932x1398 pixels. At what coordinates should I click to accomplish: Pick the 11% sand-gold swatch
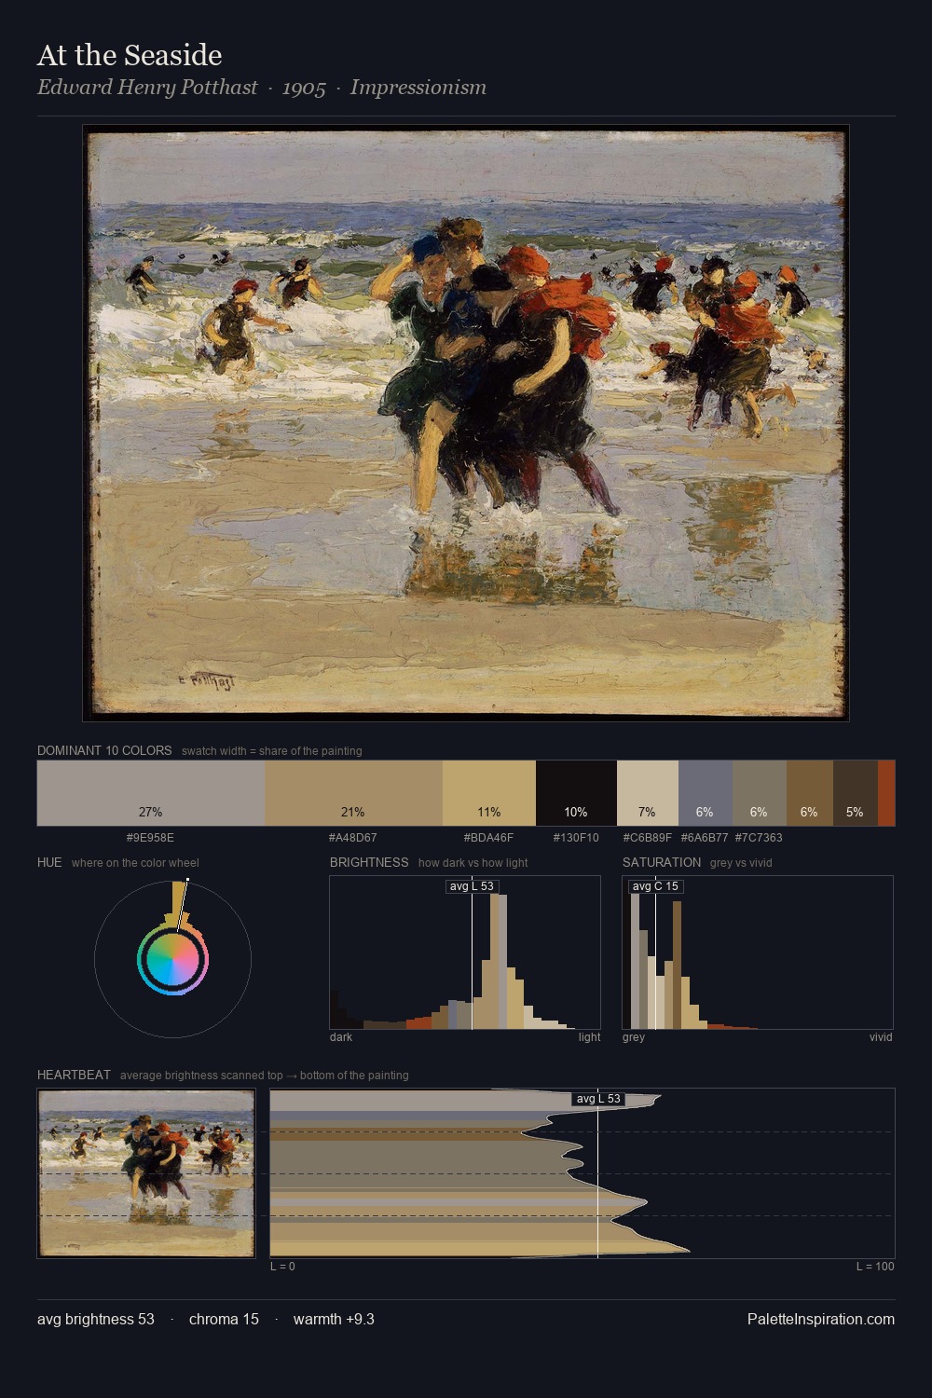pos(489,793)
